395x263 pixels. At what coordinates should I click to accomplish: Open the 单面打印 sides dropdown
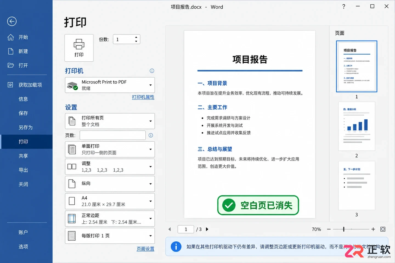[110, 149]
